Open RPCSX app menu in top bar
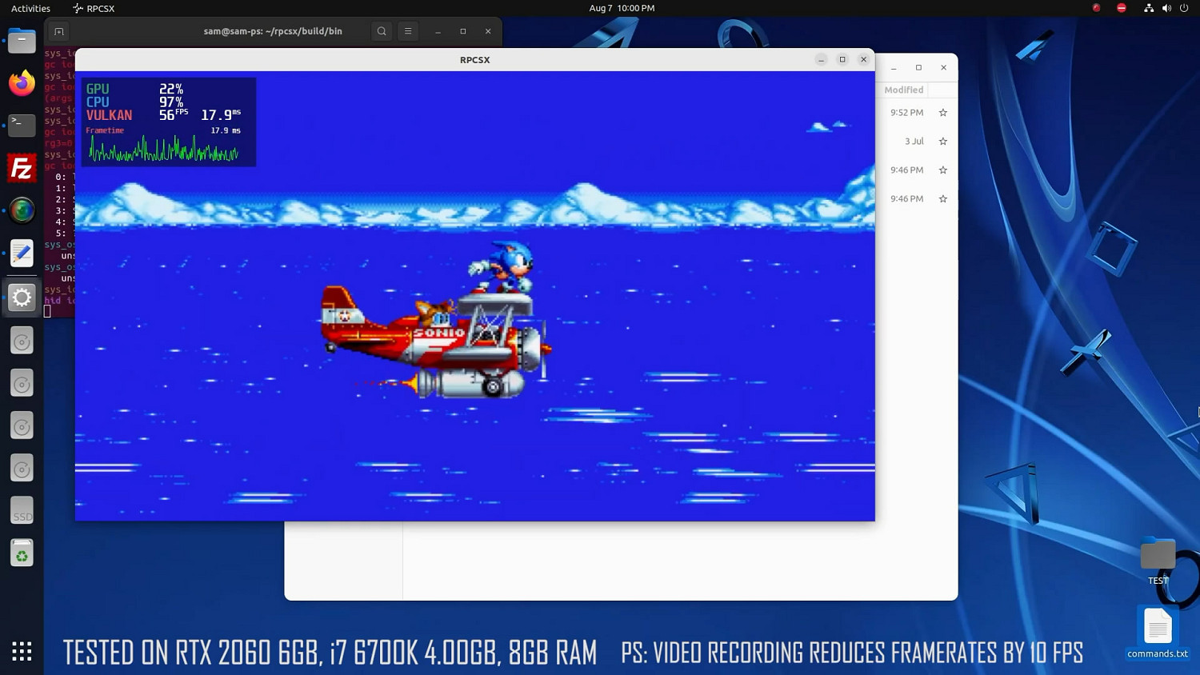 pyautogui.click(x=94, y=8)
